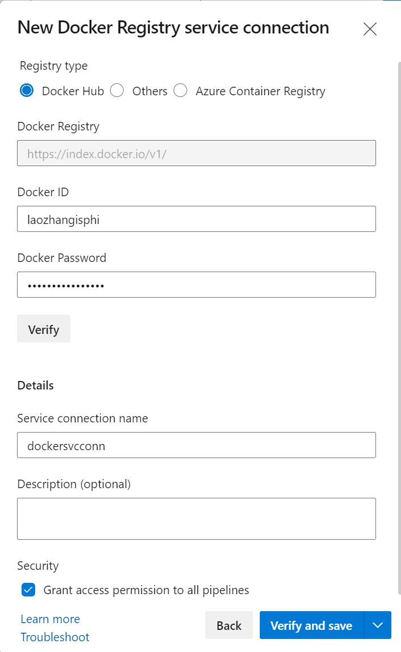Click the Details section heading
Viewport: 401px width, 652px height.
point(36,386)
